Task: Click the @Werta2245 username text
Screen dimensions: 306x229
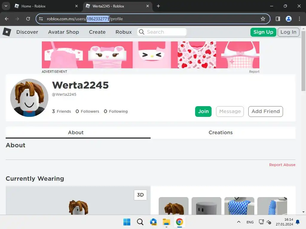Action: click(64, 95)
